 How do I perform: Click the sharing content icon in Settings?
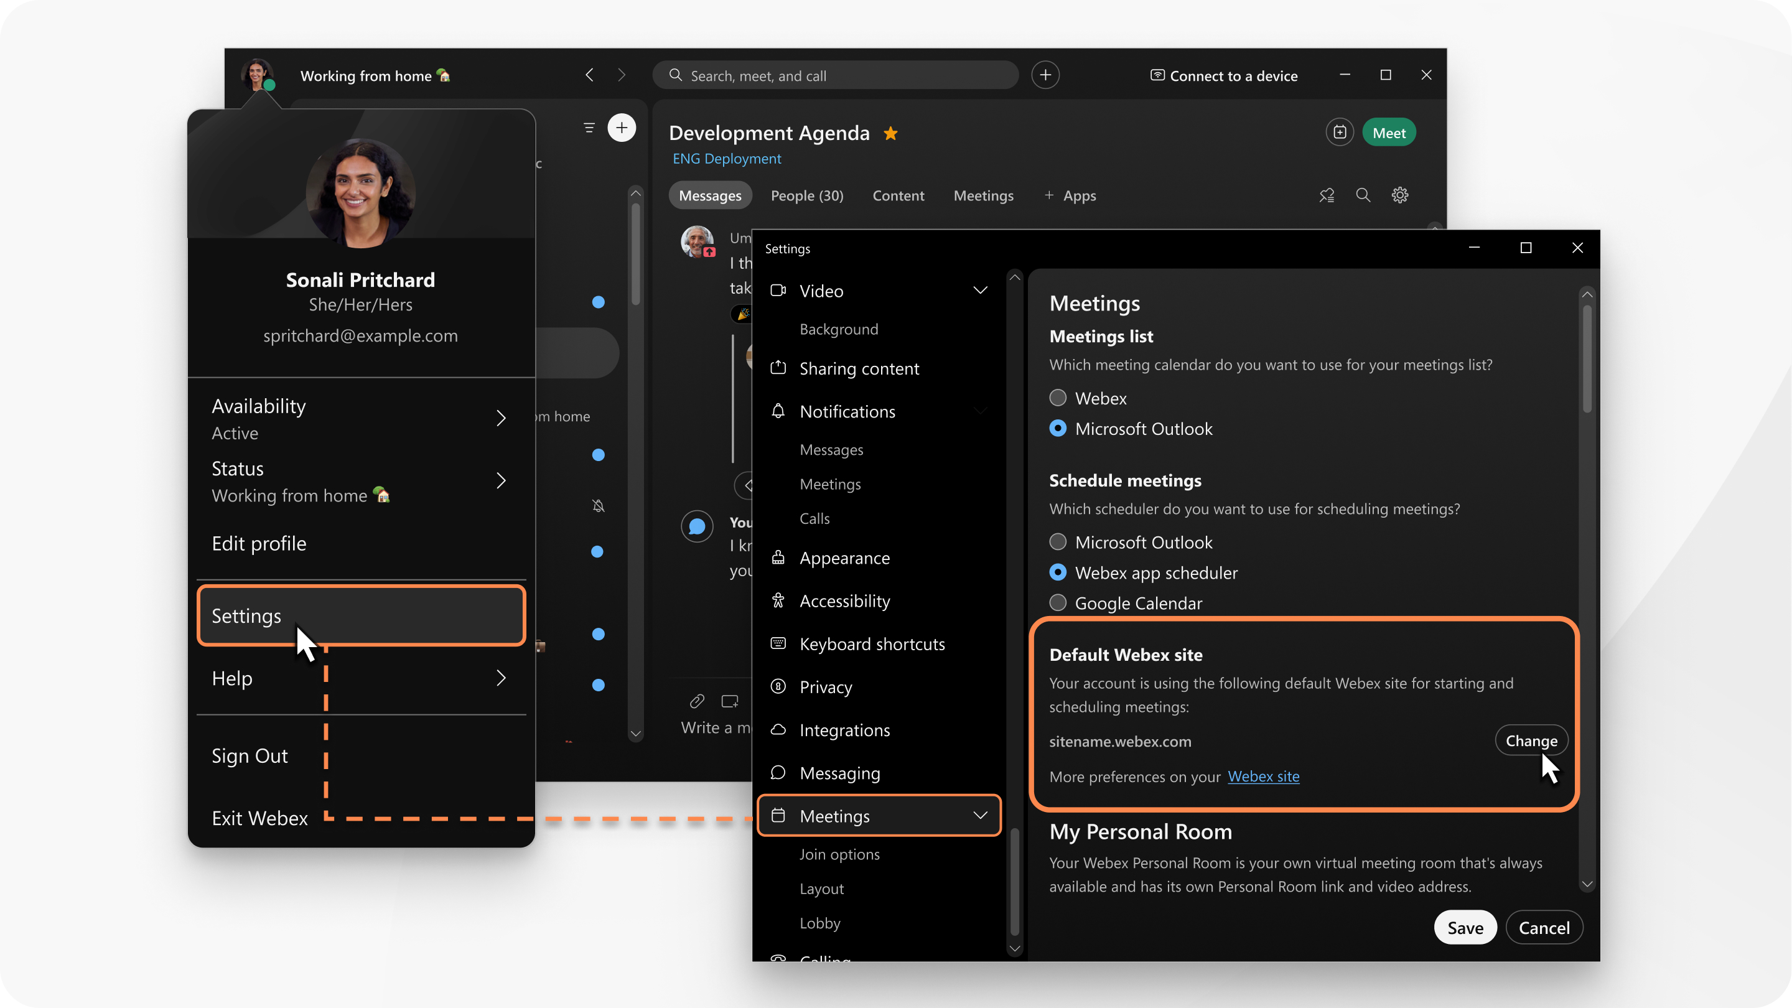pos(778,368)
